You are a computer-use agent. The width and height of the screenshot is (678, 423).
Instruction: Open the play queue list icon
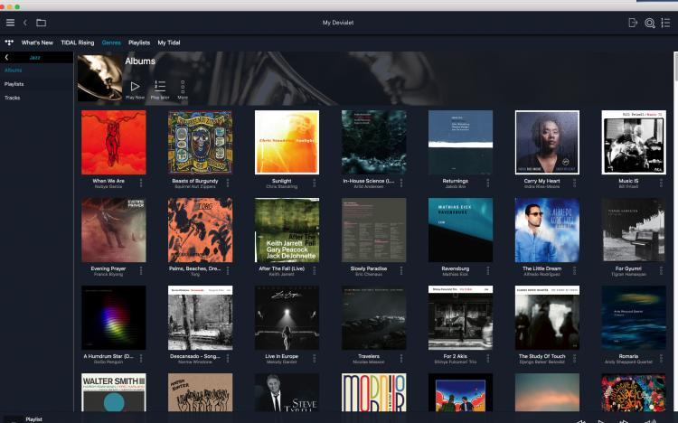pos(665,23)
